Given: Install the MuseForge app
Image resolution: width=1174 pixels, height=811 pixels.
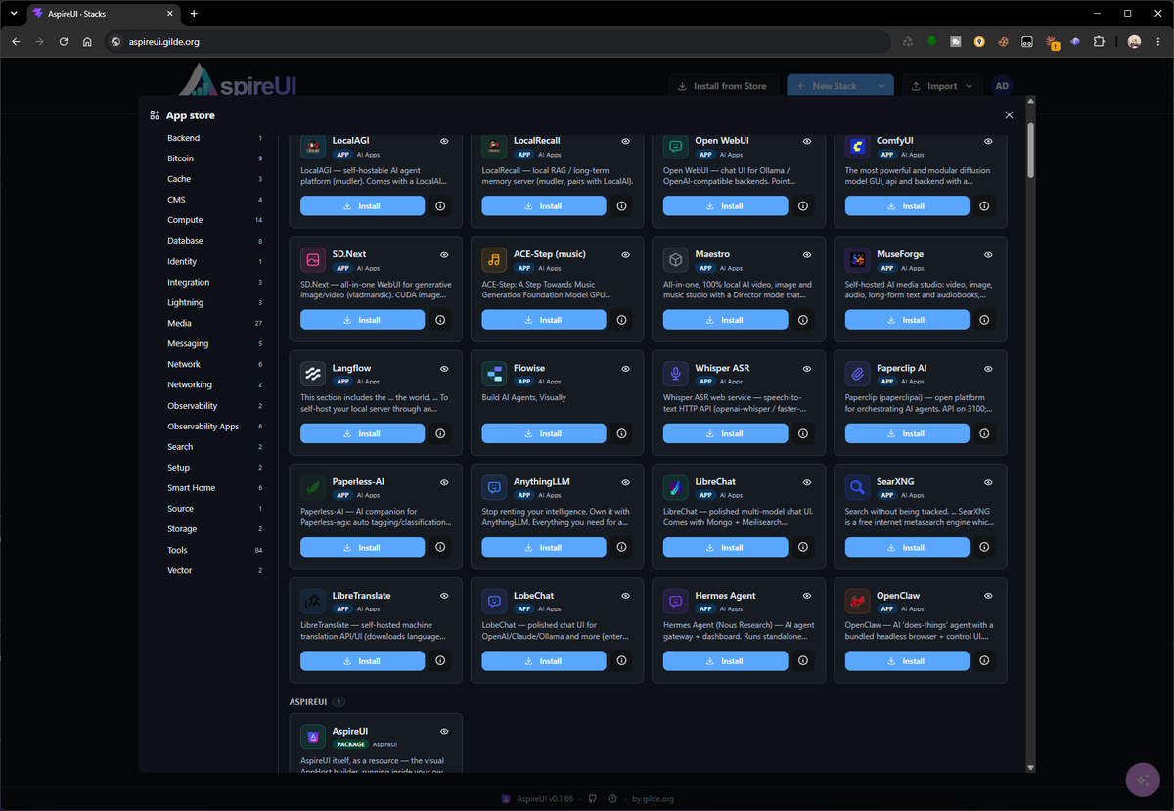Looking at the screenshot, I should pyautogui.click(x=907, y=320).
